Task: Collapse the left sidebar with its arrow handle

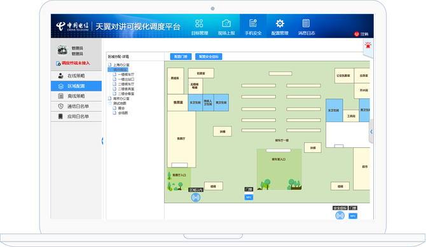Action: click(x=102, y=141)
